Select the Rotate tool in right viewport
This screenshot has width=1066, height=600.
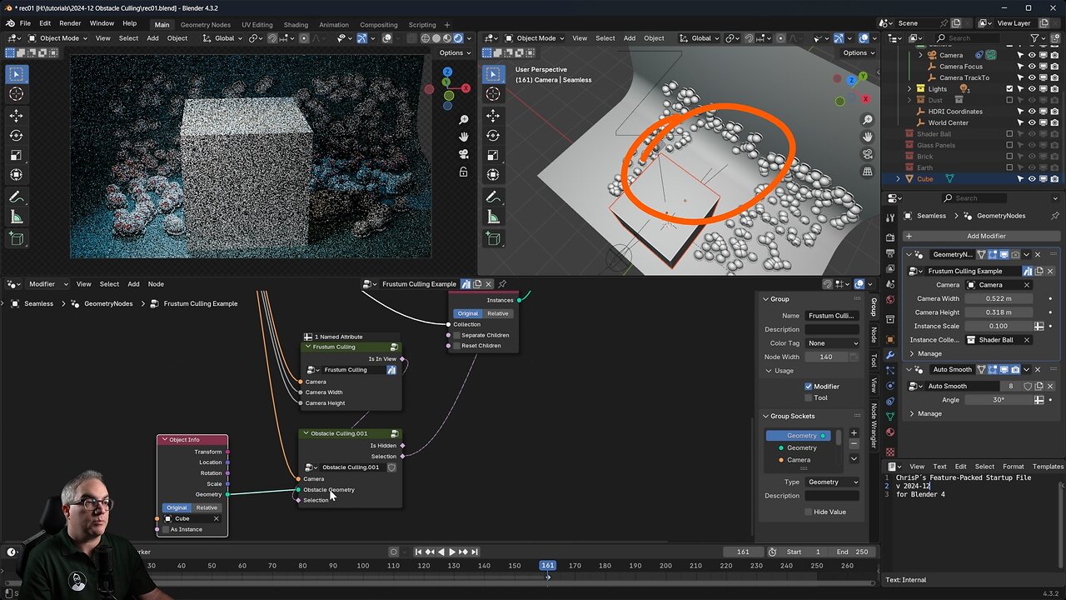click(493, 135)
